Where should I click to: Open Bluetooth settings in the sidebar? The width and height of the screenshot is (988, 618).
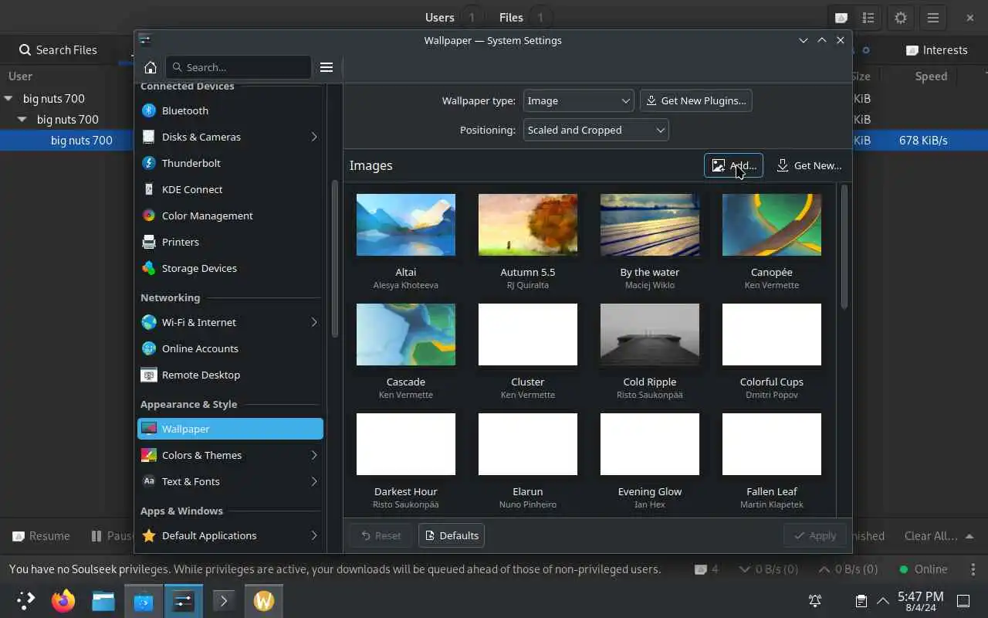point(230,110)
